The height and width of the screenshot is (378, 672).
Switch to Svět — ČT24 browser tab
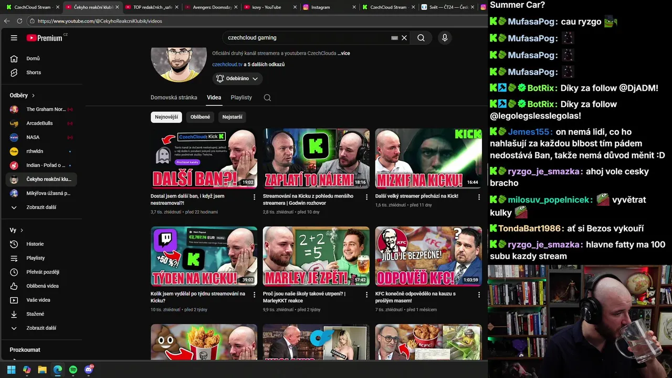(x=448, y=7)
